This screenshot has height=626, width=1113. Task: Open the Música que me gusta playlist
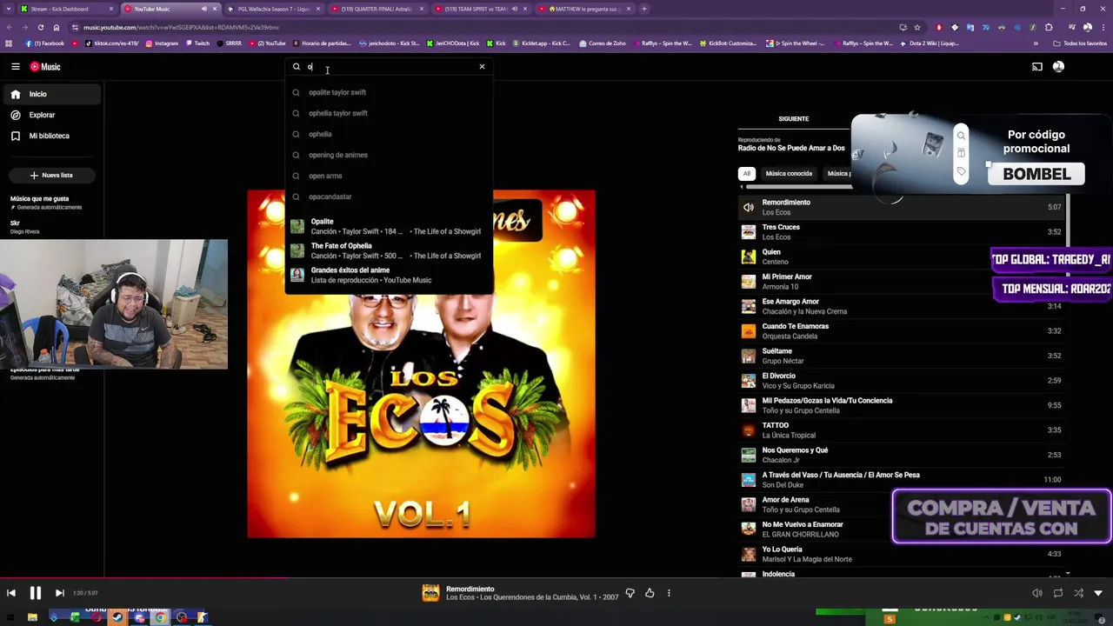[x=50, y=203]
